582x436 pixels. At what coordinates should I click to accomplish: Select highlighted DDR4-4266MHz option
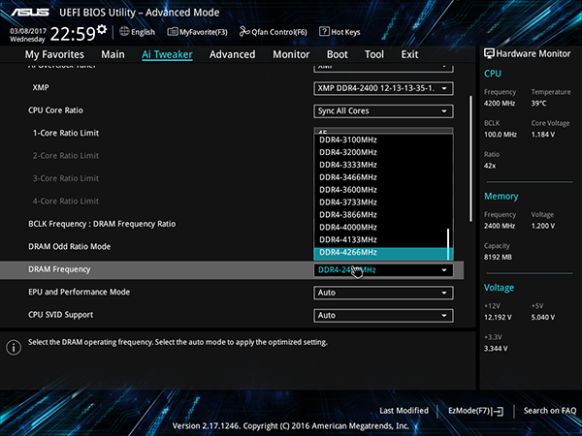pos(380,253)
